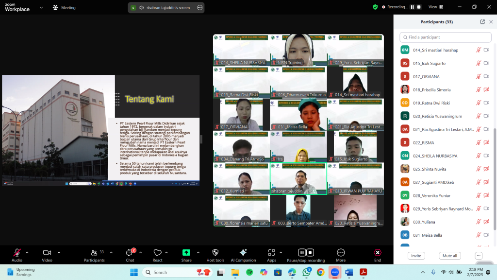Open WhatsApp from the Windows taskbar

coord(306,272)
